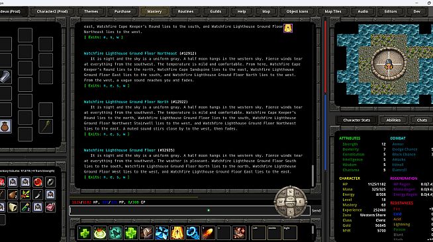The height and width of the screenshot is (242, 433).
Task: Click the yellow glowing icon in room text
Action: (288, 28)
